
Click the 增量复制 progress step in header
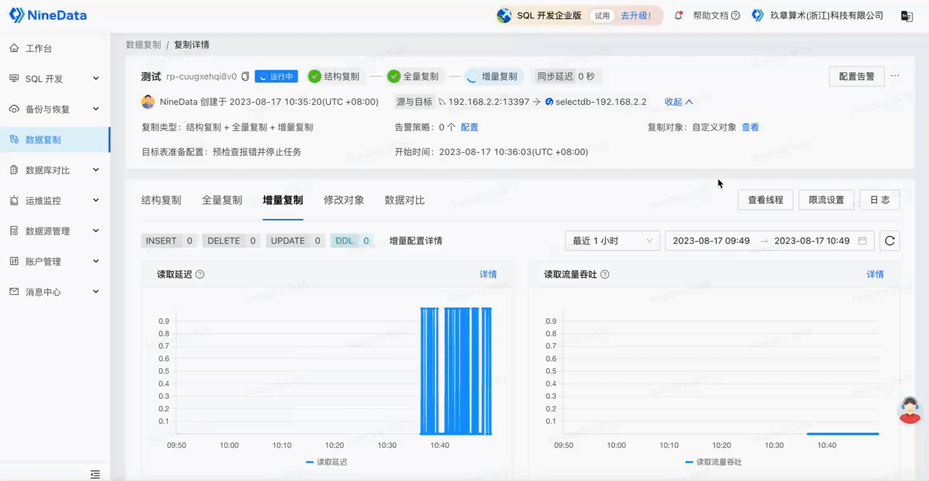tap(494, 77)
